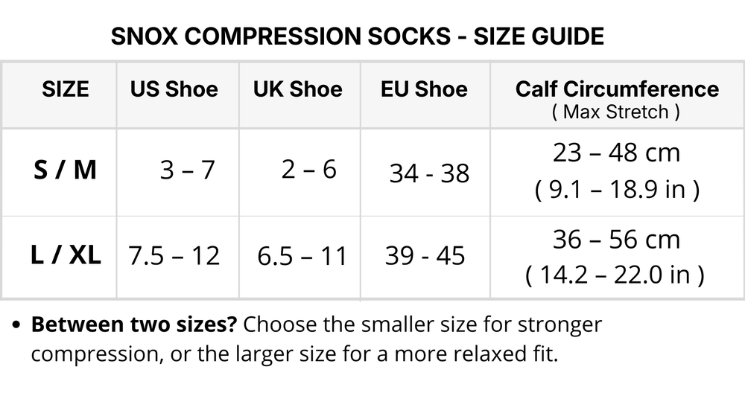This screenshot has height=419, width=745.
Task: Click the UK Shoe column header
Action: click(298, 89)
